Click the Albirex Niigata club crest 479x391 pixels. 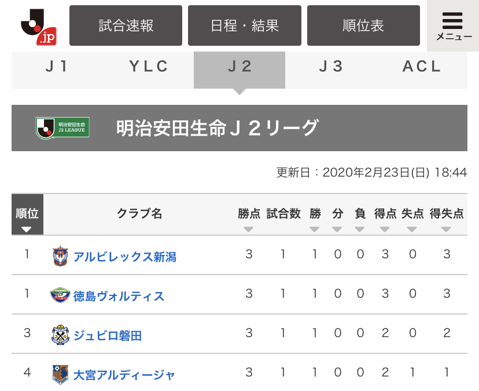pos(60,255)
